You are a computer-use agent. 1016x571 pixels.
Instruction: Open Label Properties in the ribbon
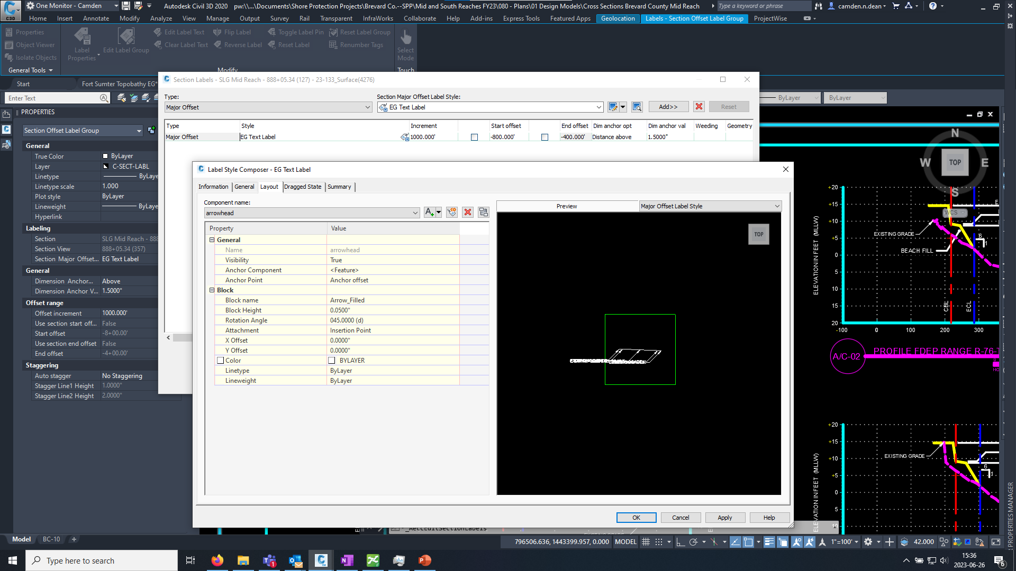(81, 44)
